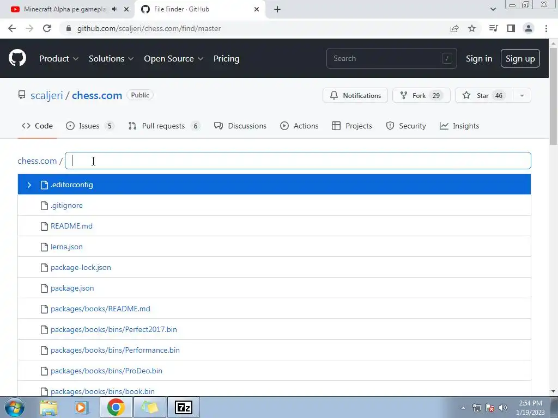Click the star icon in Star button
558x418 pixels.
pyautogui.click(x=466, y=95)
